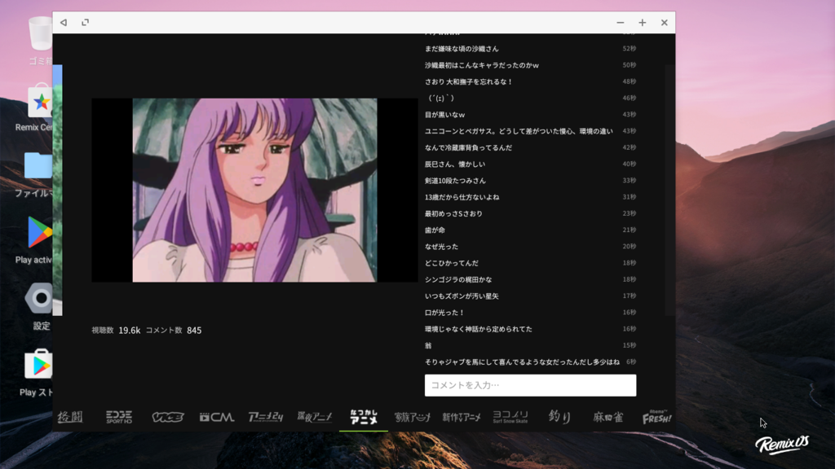Viewport: 835px width, 469px height.
Task: Click comment 辰巳さん、懐かしい
Action: pos(455,164)
